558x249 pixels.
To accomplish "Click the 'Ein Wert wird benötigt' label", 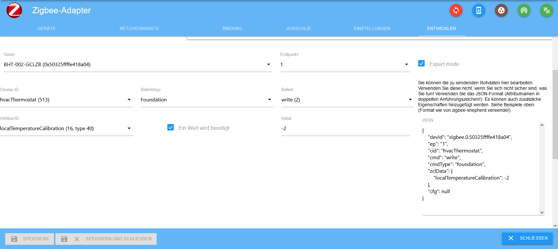I will click(x=204, y=128).
